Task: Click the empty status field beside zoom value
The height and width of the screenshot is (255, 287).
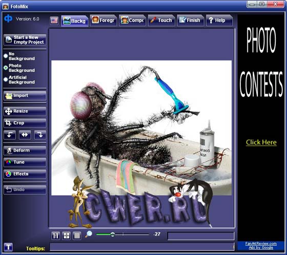Action: pos(201,236)
